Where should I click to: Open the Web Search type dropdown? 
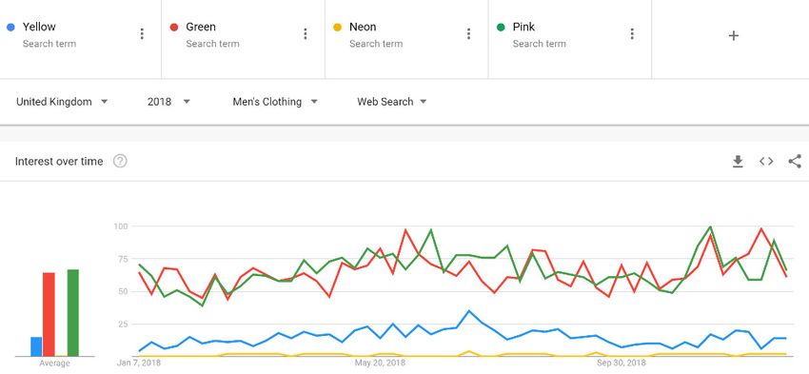click(391, 102)
